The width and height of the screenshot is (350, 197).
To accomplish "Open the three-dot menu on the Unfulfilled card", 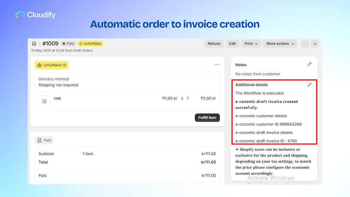I will click(217, 64).
